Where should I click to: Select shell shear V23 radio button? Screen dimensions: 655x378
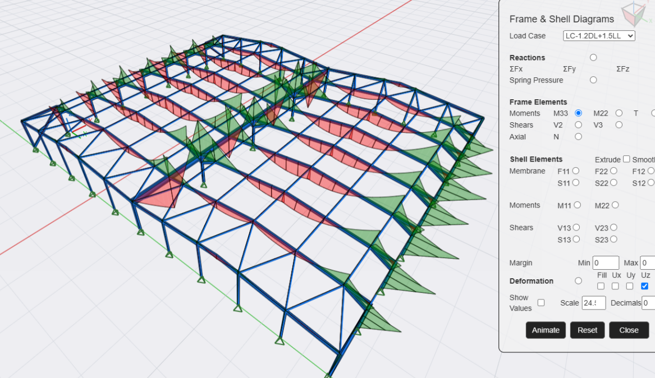613,227
